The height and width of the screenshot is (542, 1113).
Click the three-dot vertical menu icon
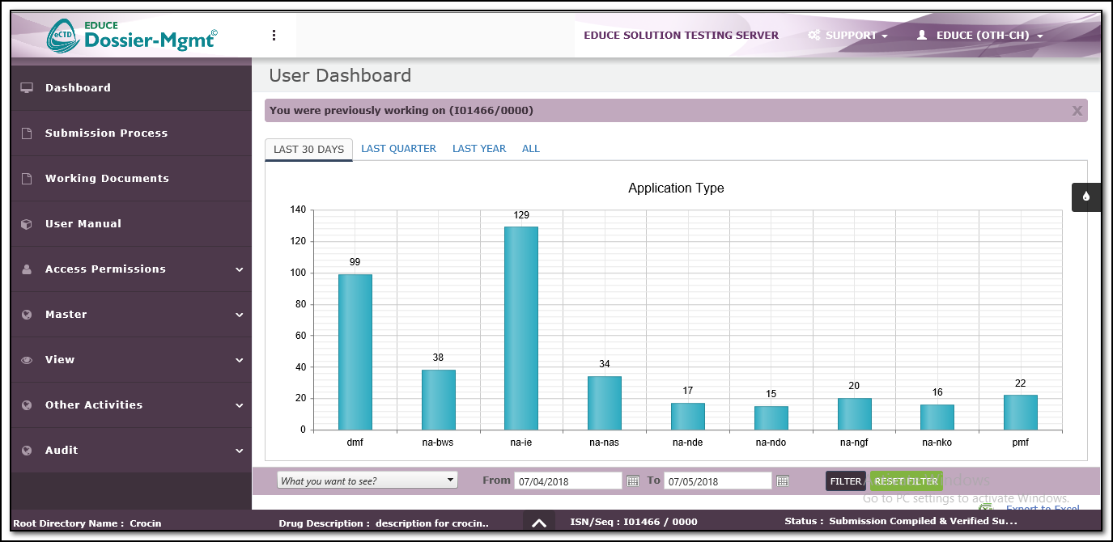tap(274, 36)
